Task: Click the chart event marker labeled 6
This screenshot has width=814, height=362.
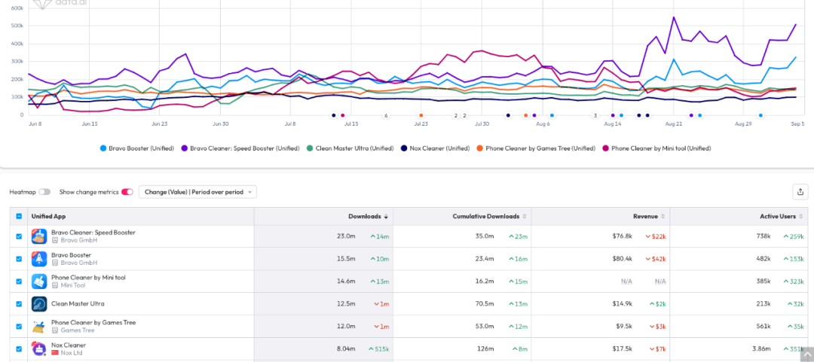Action: coord(386,116)
